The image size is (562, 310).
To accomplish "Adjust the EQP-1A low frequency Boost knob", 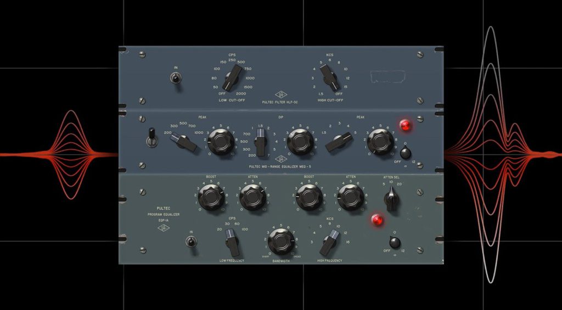I will (x=211, y=197).
